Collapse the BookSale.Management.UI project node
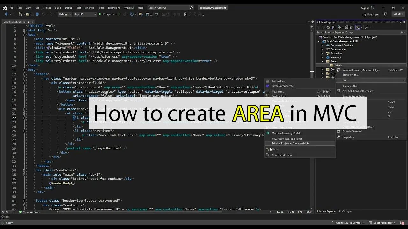This screenshot has width=408, height=229. [x=318, y=41]
